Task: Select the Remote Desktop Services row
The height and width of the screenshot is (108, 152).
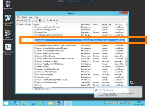Action: 79,56
